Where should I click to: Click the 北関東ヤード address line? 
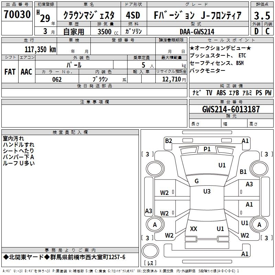pyautogui.click(x=64, y=257)
